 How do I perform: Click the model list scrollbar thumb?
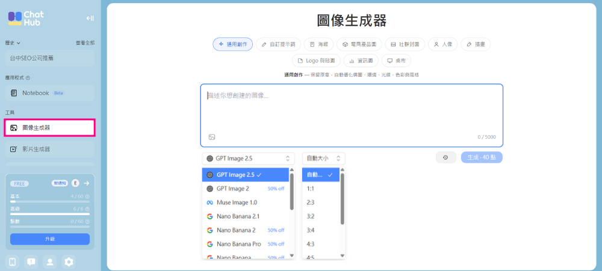coord(292,192)
